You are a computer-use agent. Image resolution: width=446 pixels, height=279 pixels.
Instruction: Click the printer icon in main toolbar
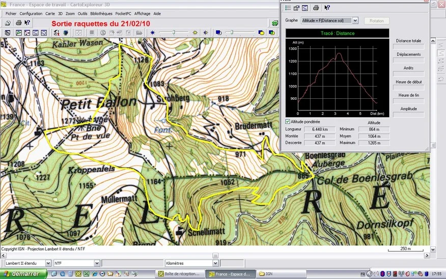[x=18, y=23]
